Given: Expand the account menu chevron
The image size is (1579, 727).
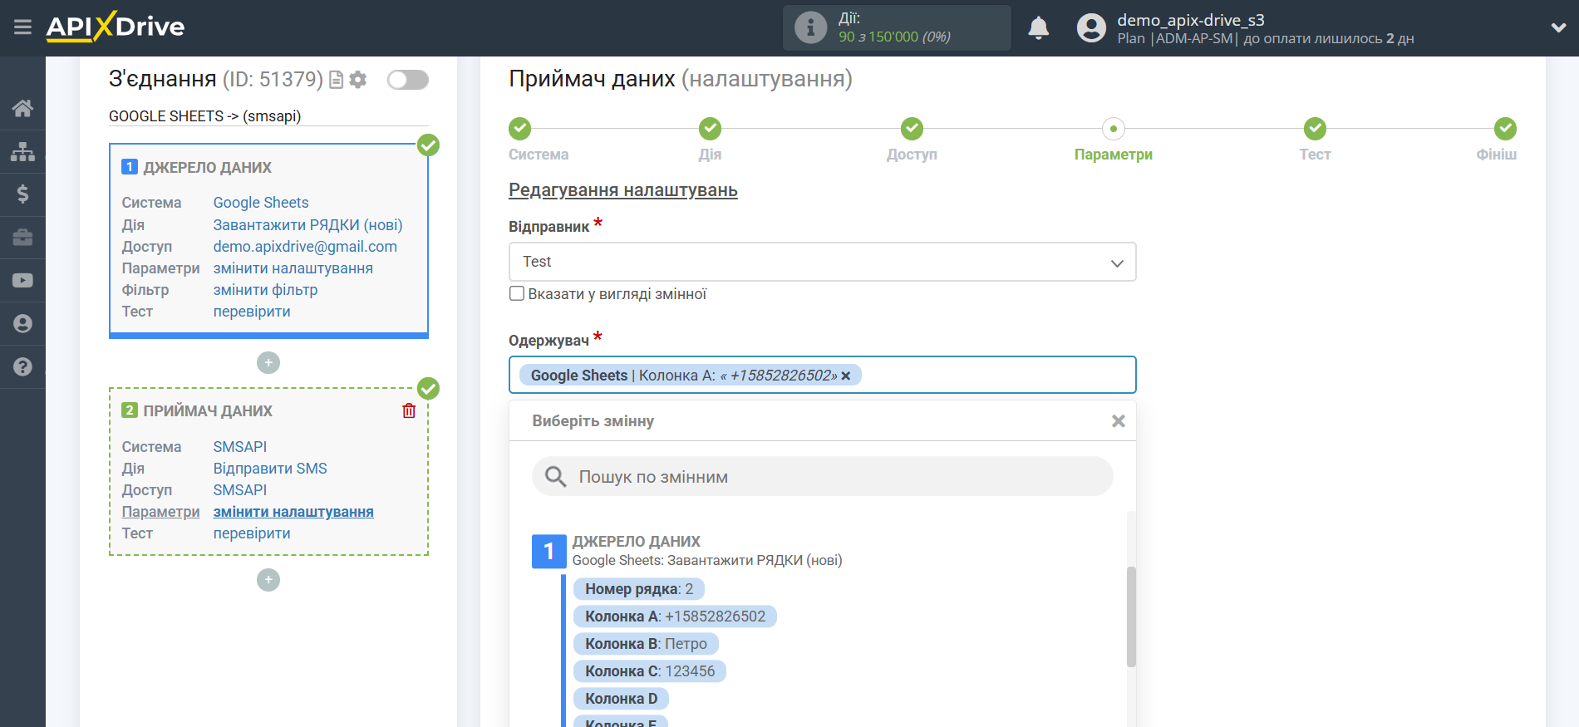Looking at the screenshot, I should [1558, 27].
